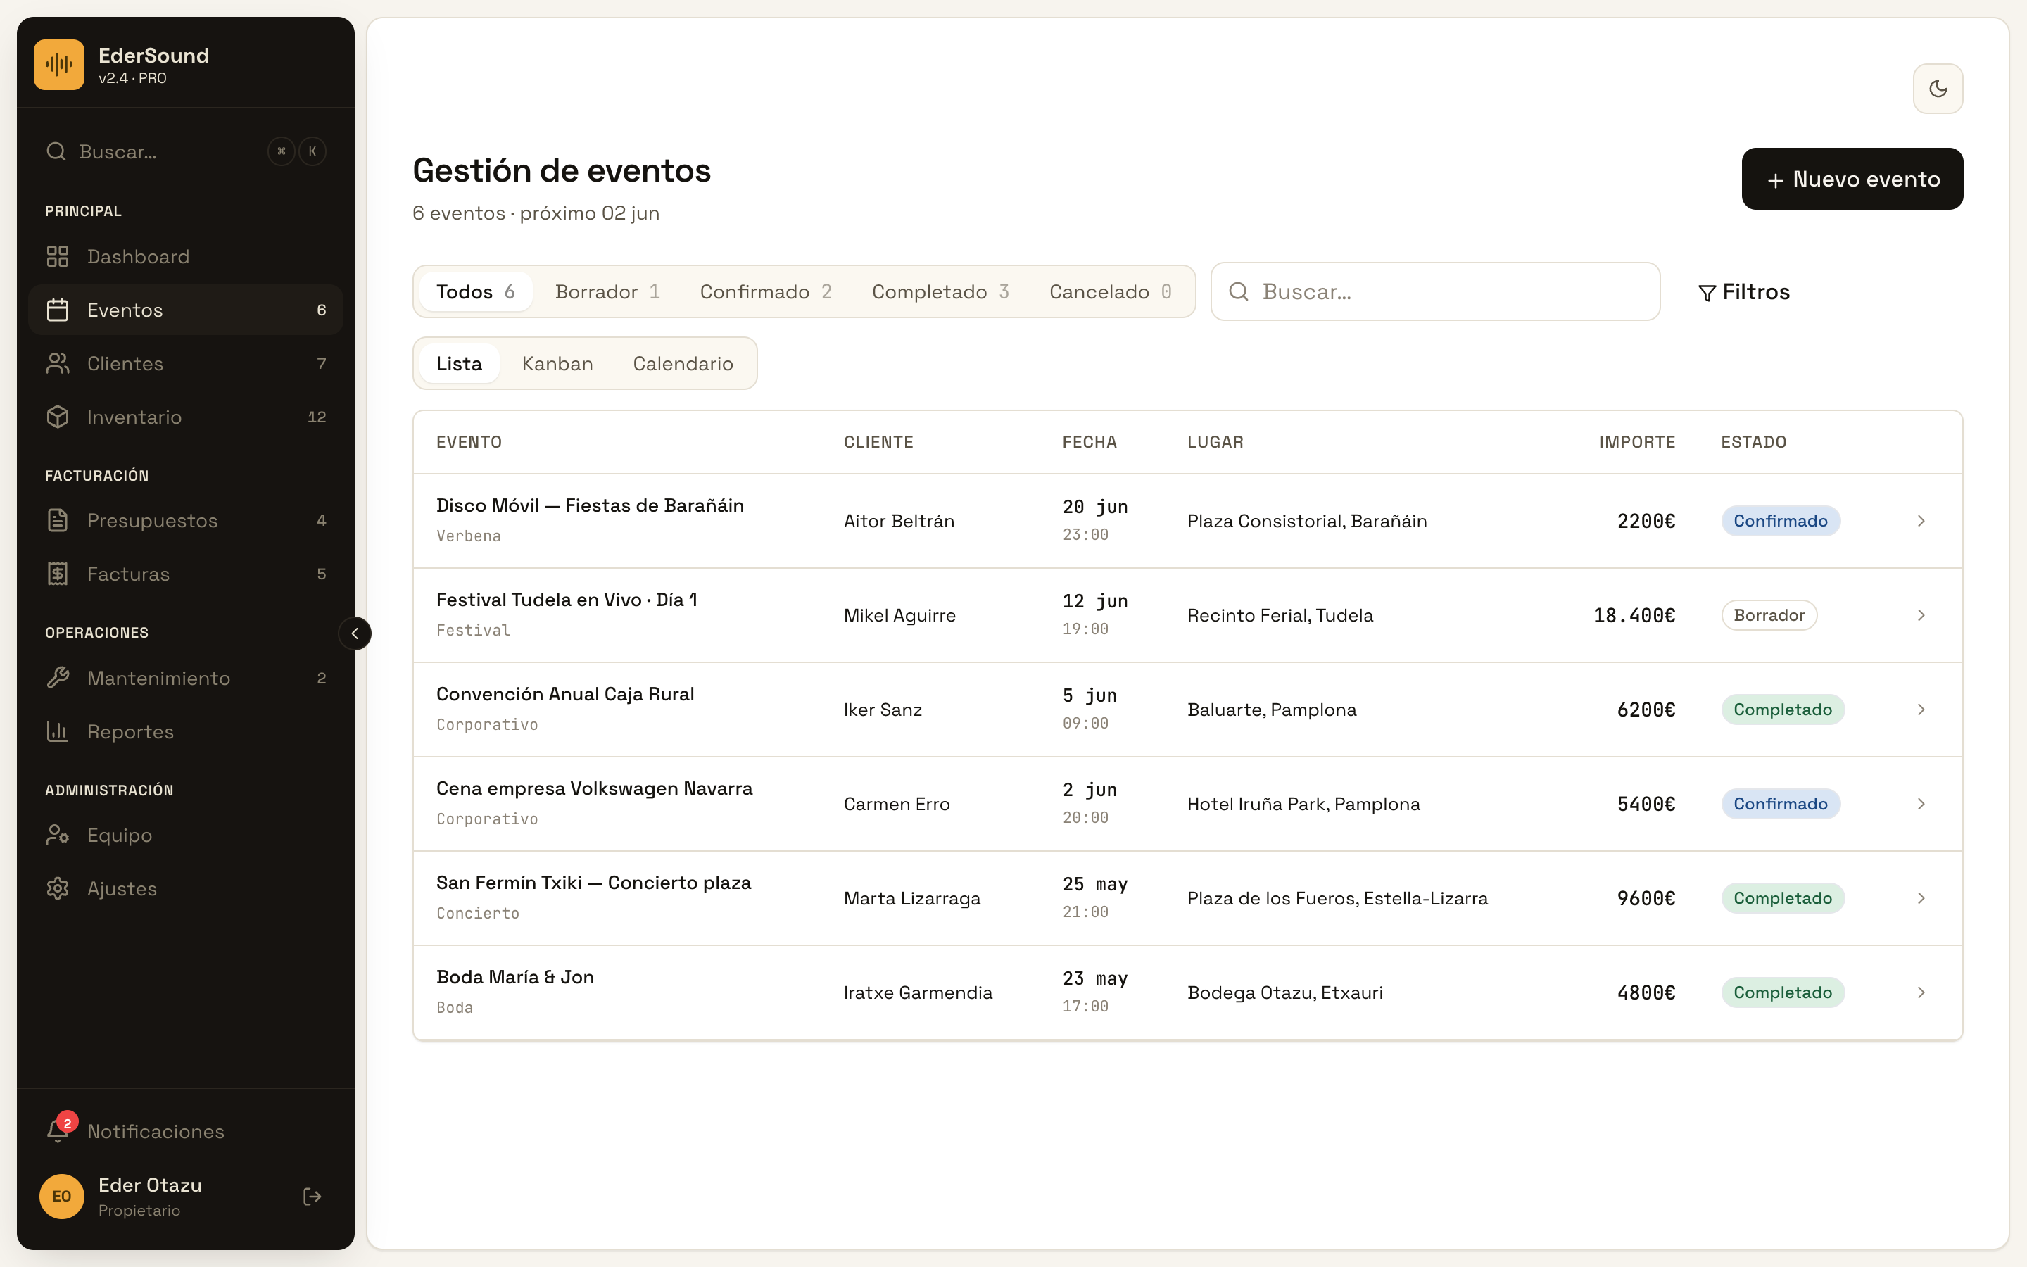
Task: Open Notificaciones bell icon
Action: coord(58,1130)
